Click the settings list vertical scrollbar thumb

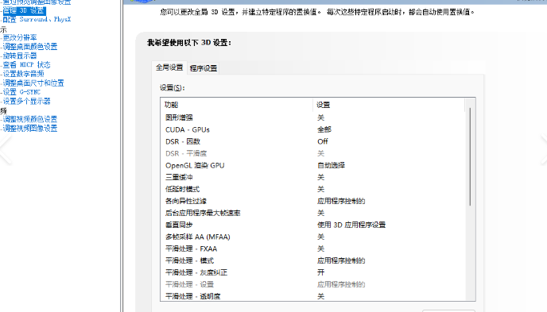470,156
